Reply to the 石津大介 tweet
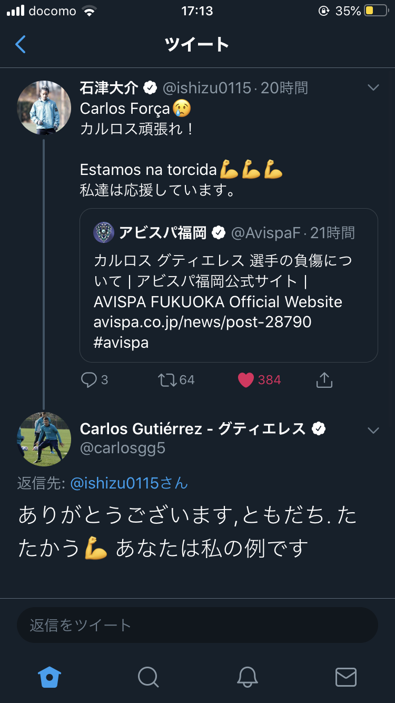Image resolution: width=395 pixels, height=703 pixels. pyautogui.click(x=88, y=380)
